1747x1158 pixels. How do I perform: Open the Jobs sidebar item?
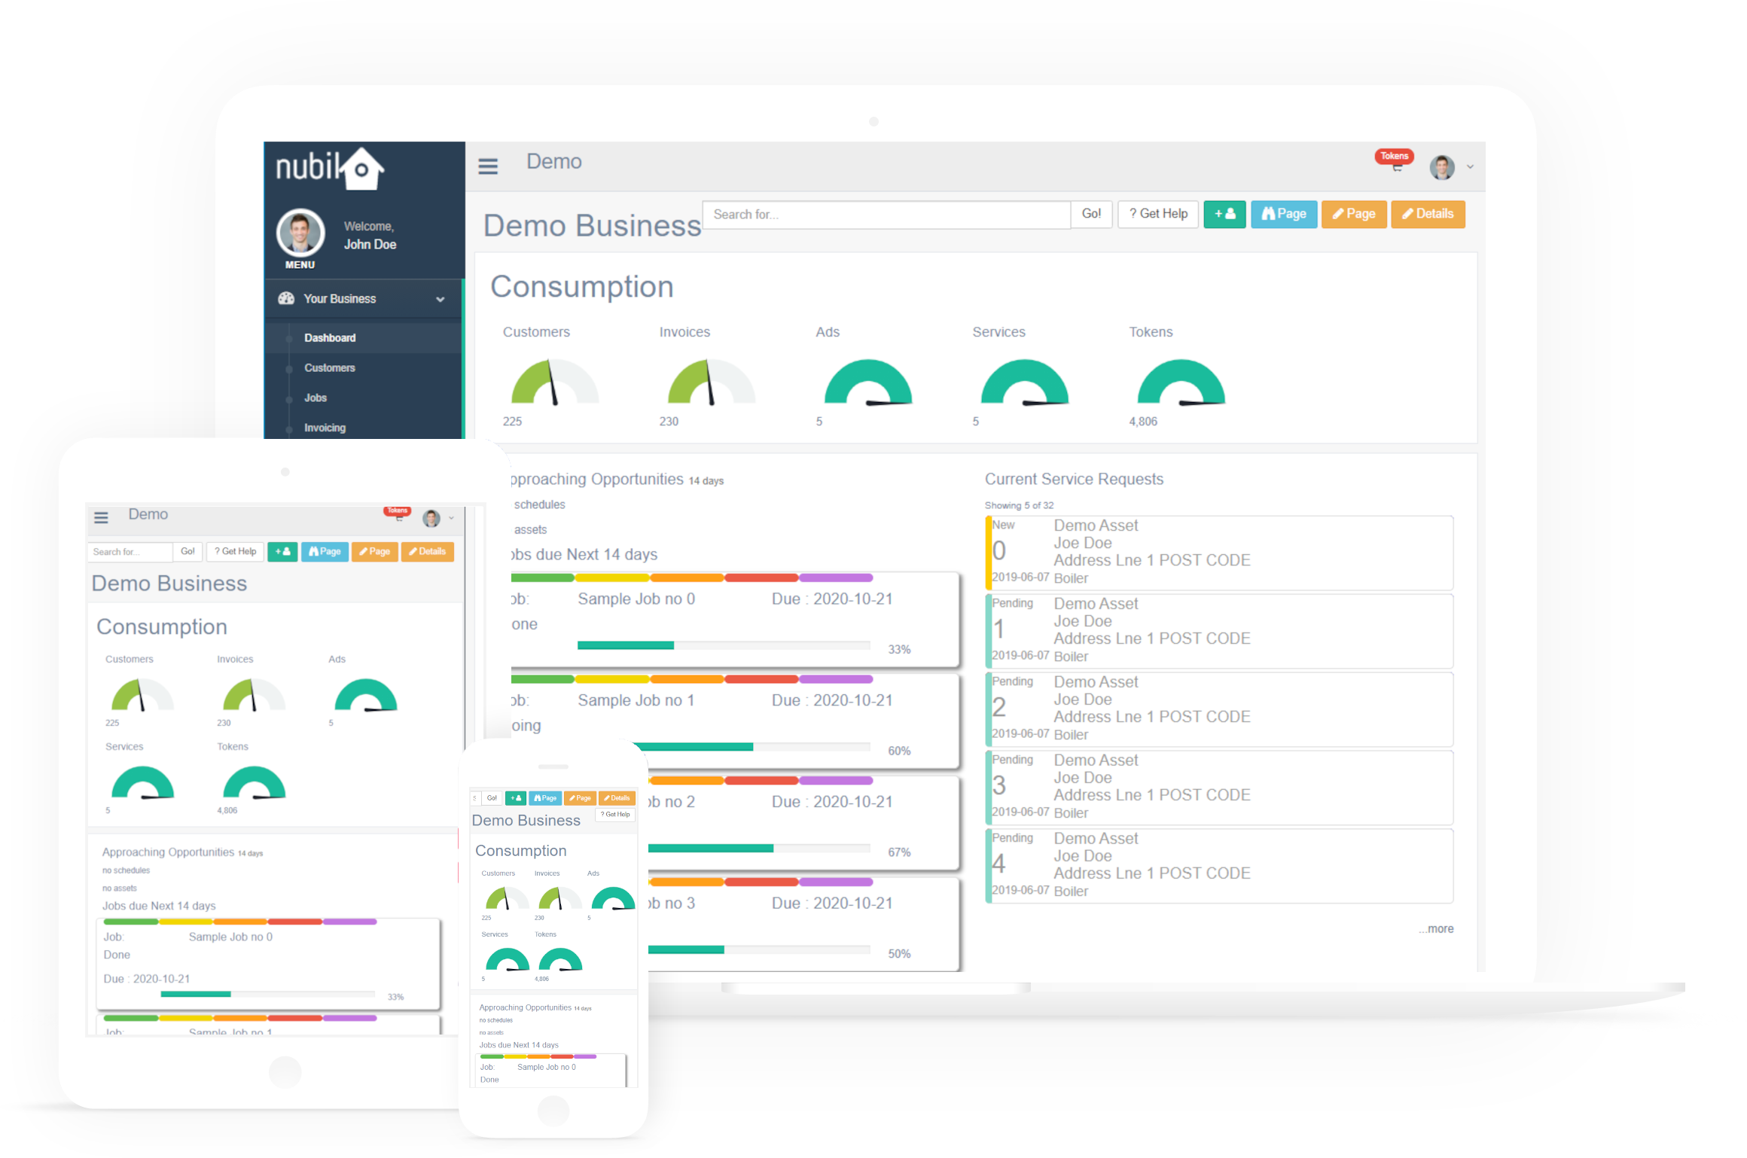point(316,398)
